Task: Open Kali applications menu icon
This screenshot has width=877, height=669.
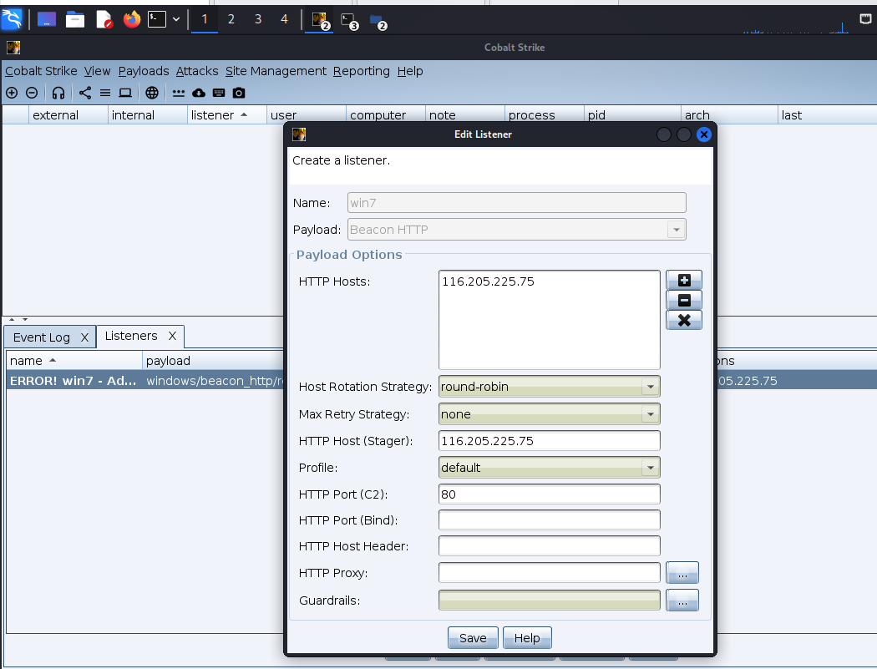Action: (12, 19)
